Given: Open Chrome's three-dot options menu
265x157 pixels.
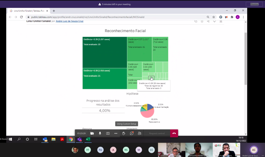Looking at the screenshot, I should tap(243, 17).
